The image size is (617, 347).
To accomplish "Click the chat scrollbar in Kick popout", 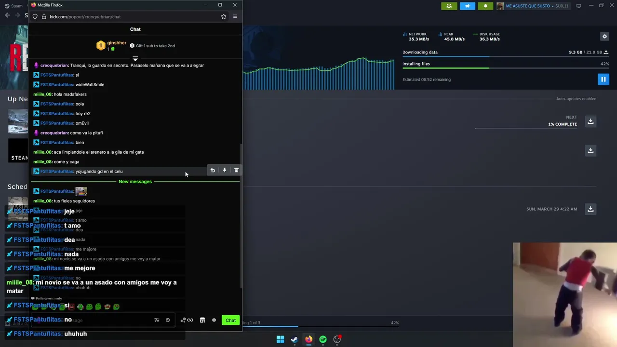I will (241, 216).
